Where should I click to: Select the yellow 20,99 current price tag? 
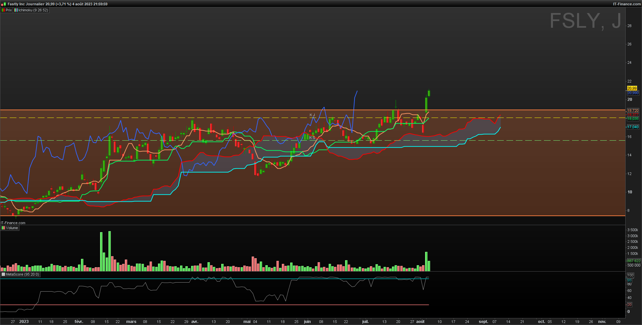[x=632, y=88]
